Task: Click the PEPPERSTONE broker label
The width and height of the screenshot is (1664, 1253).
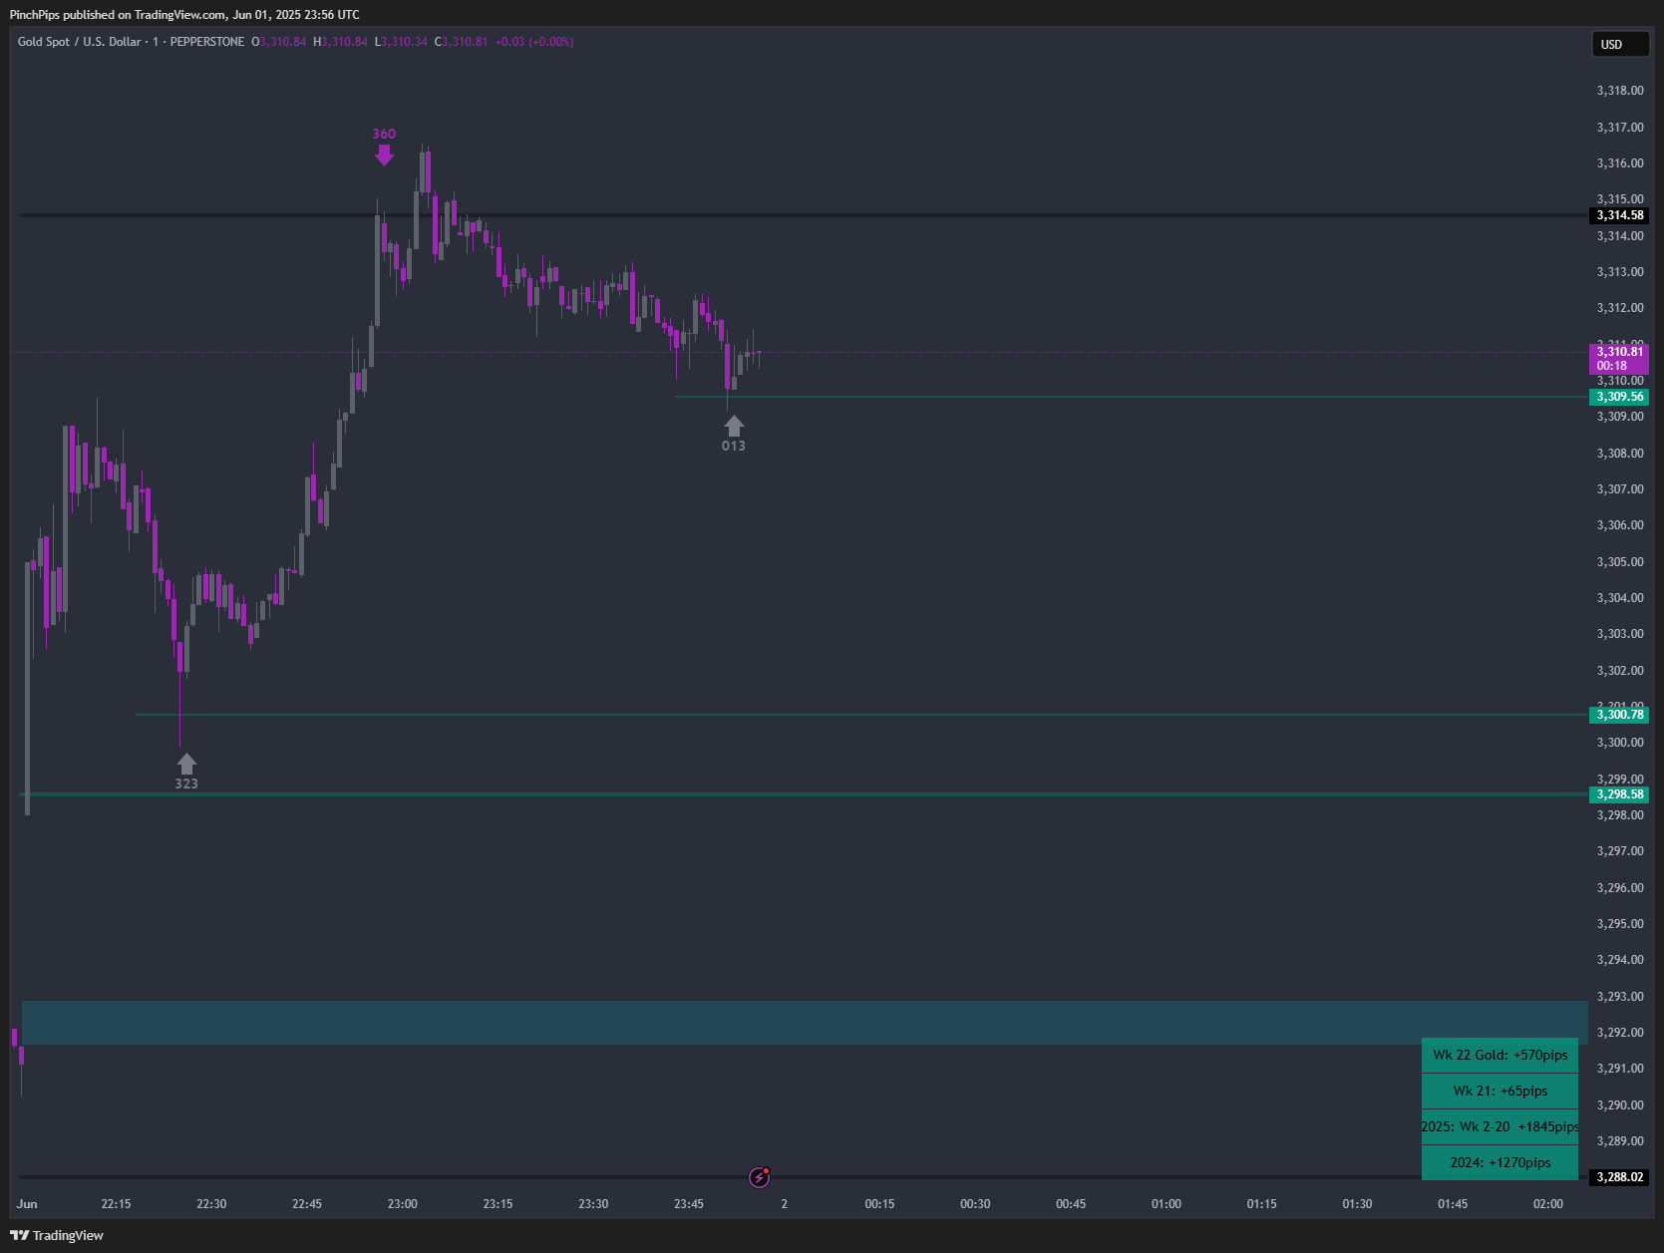Action: coord(207,42)
